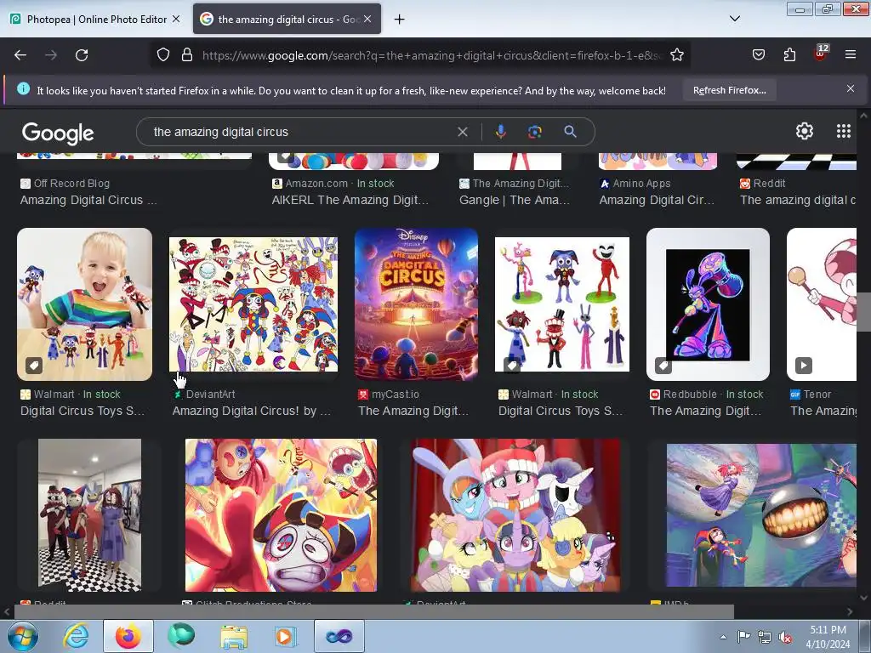Open Google quick settings gear

[x=805, y=131]
